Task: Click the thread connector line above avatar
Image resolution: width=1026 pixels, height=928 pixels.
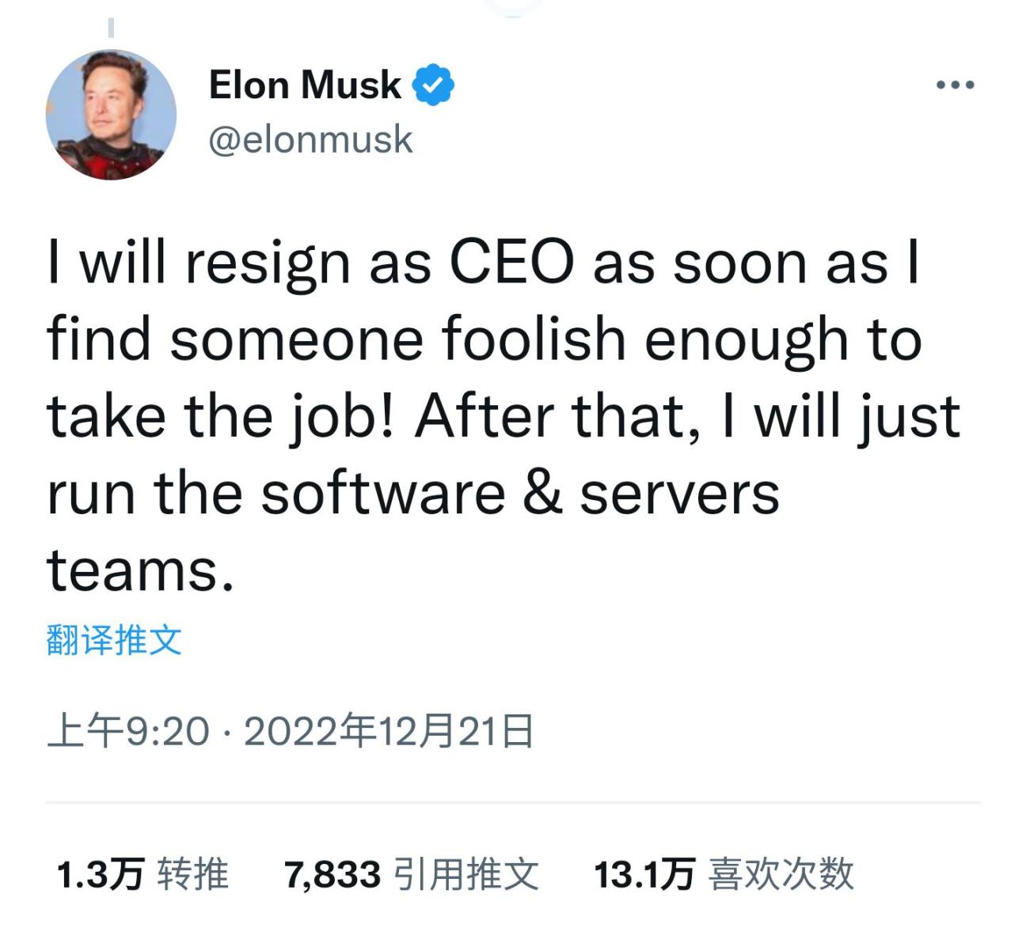Action: click(x=111, y=27)
